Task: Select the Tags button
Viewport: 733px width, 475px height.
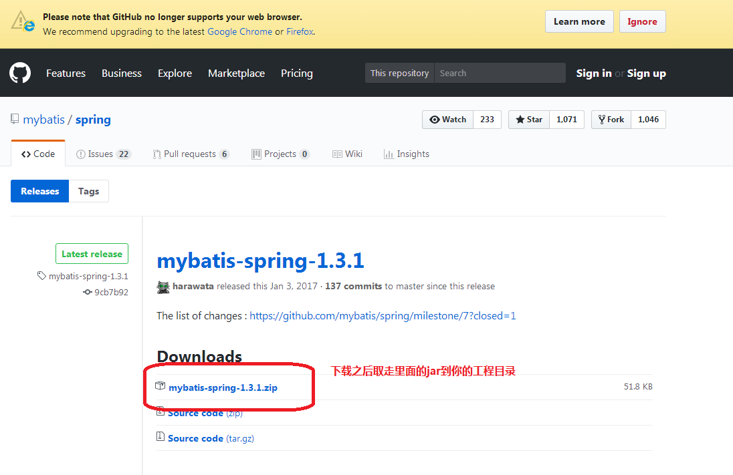Action: 89,191
